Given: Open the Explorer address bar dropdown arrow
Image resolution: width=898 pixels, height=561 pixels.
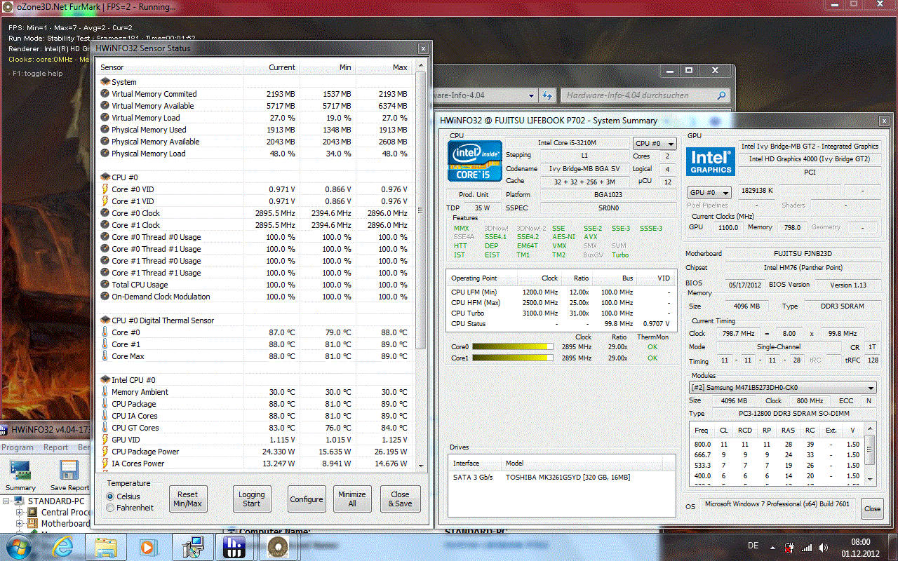Looking at the screenshot, I should click(531, 95).
